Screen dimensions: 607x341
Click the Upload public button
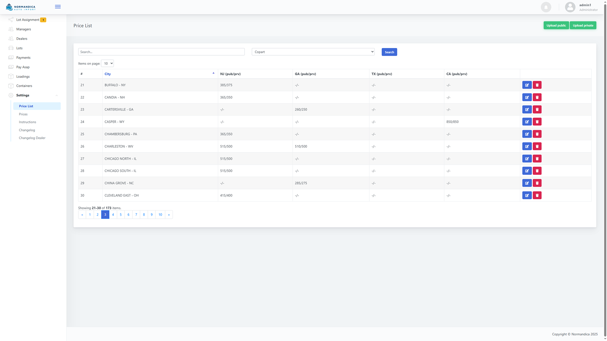(556, 26)
